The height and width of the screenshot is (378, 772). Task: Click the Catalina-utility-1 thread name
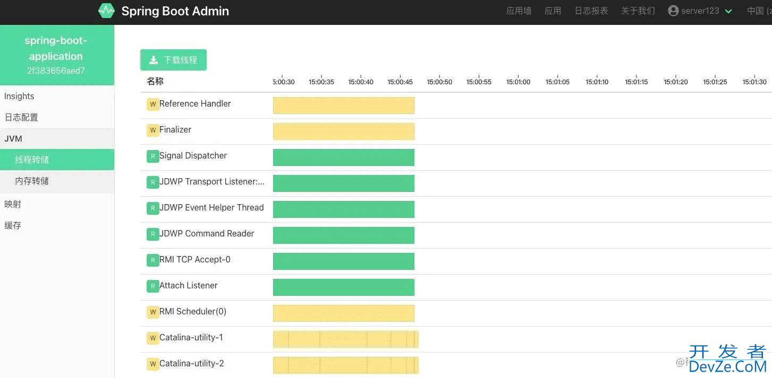coord(191,338)
